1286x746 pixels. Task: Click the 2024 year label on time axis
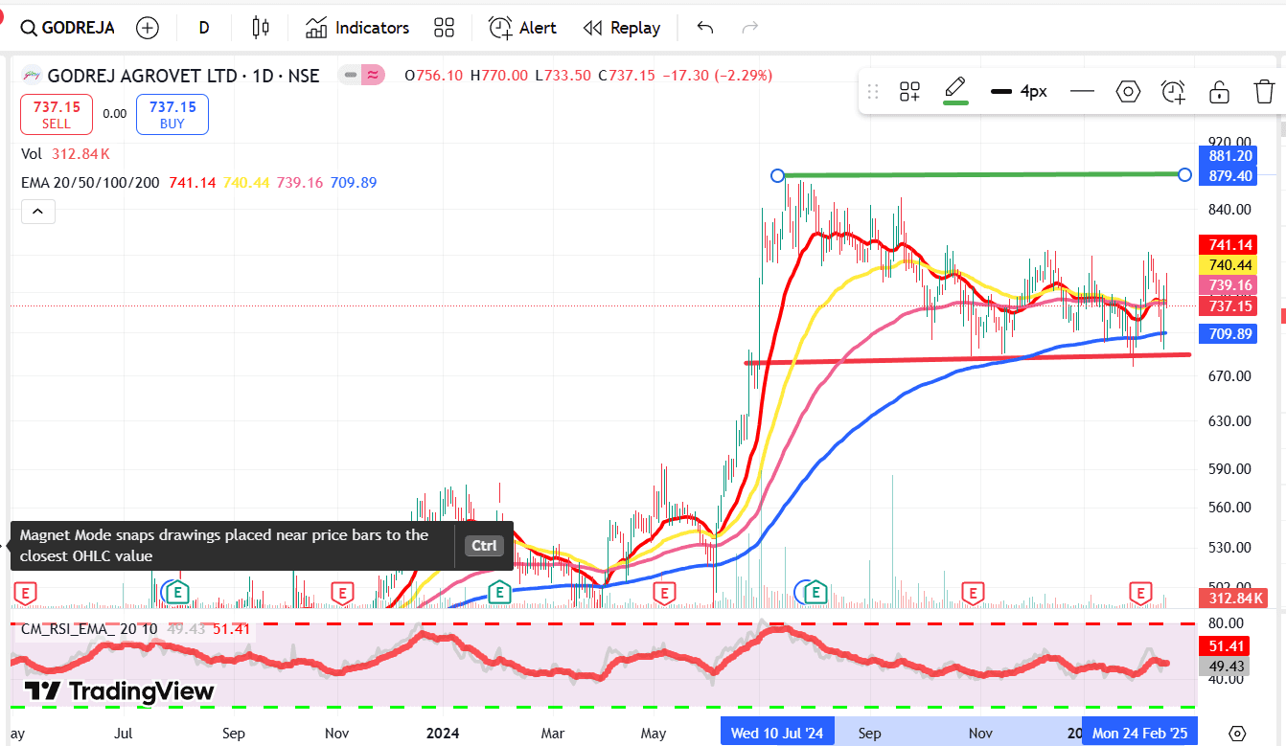[443, 734]
